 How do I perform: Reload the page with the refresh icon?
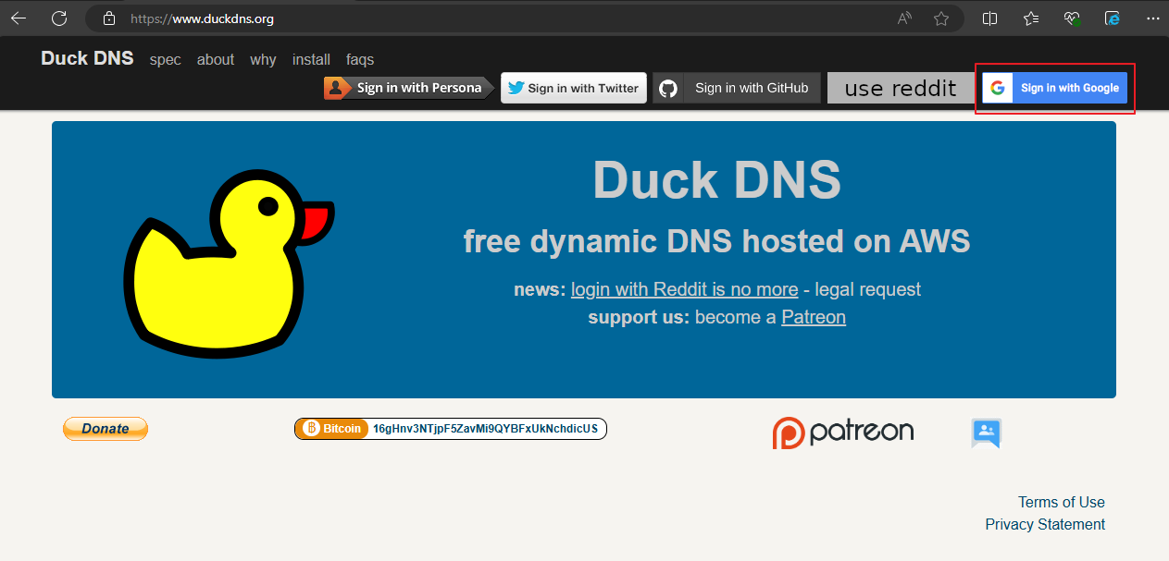point(59,18)
